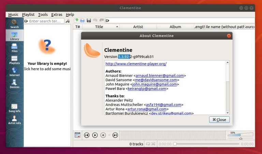Click the redo playlist action icon

pyautogui.click(x=101, y=20)
